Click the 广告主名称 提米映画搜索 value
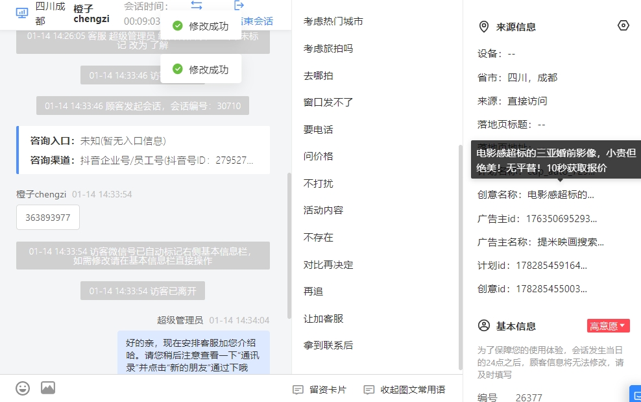The width and height of the screenshot is (641, 402). [x=571, y=242]
